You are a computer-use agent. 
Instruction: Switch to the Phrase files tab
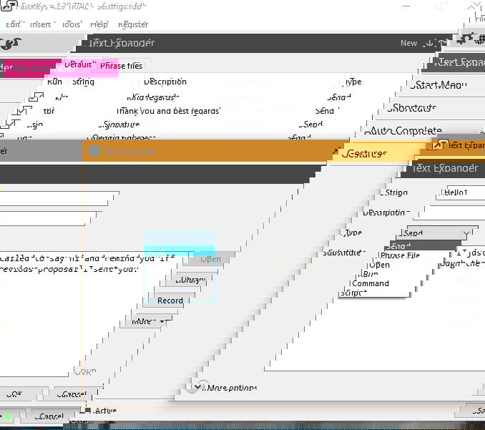tap(121, 66)
